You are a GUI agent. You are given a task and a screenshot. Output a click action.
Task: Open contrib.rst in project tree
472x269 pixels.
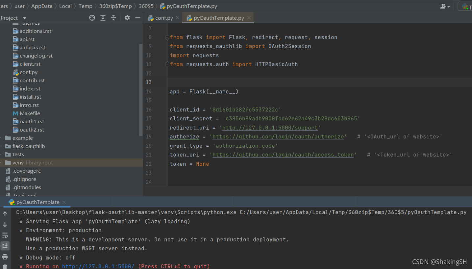32,80
